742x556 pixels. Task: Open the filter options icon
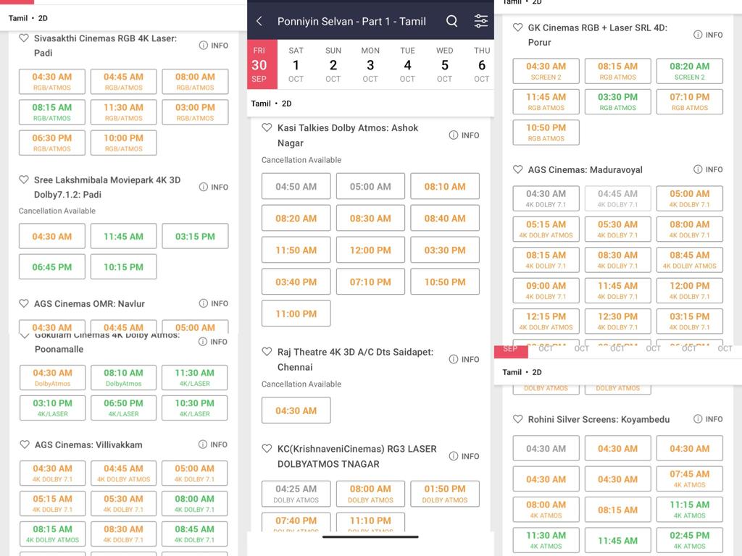(x=481, y=21)
